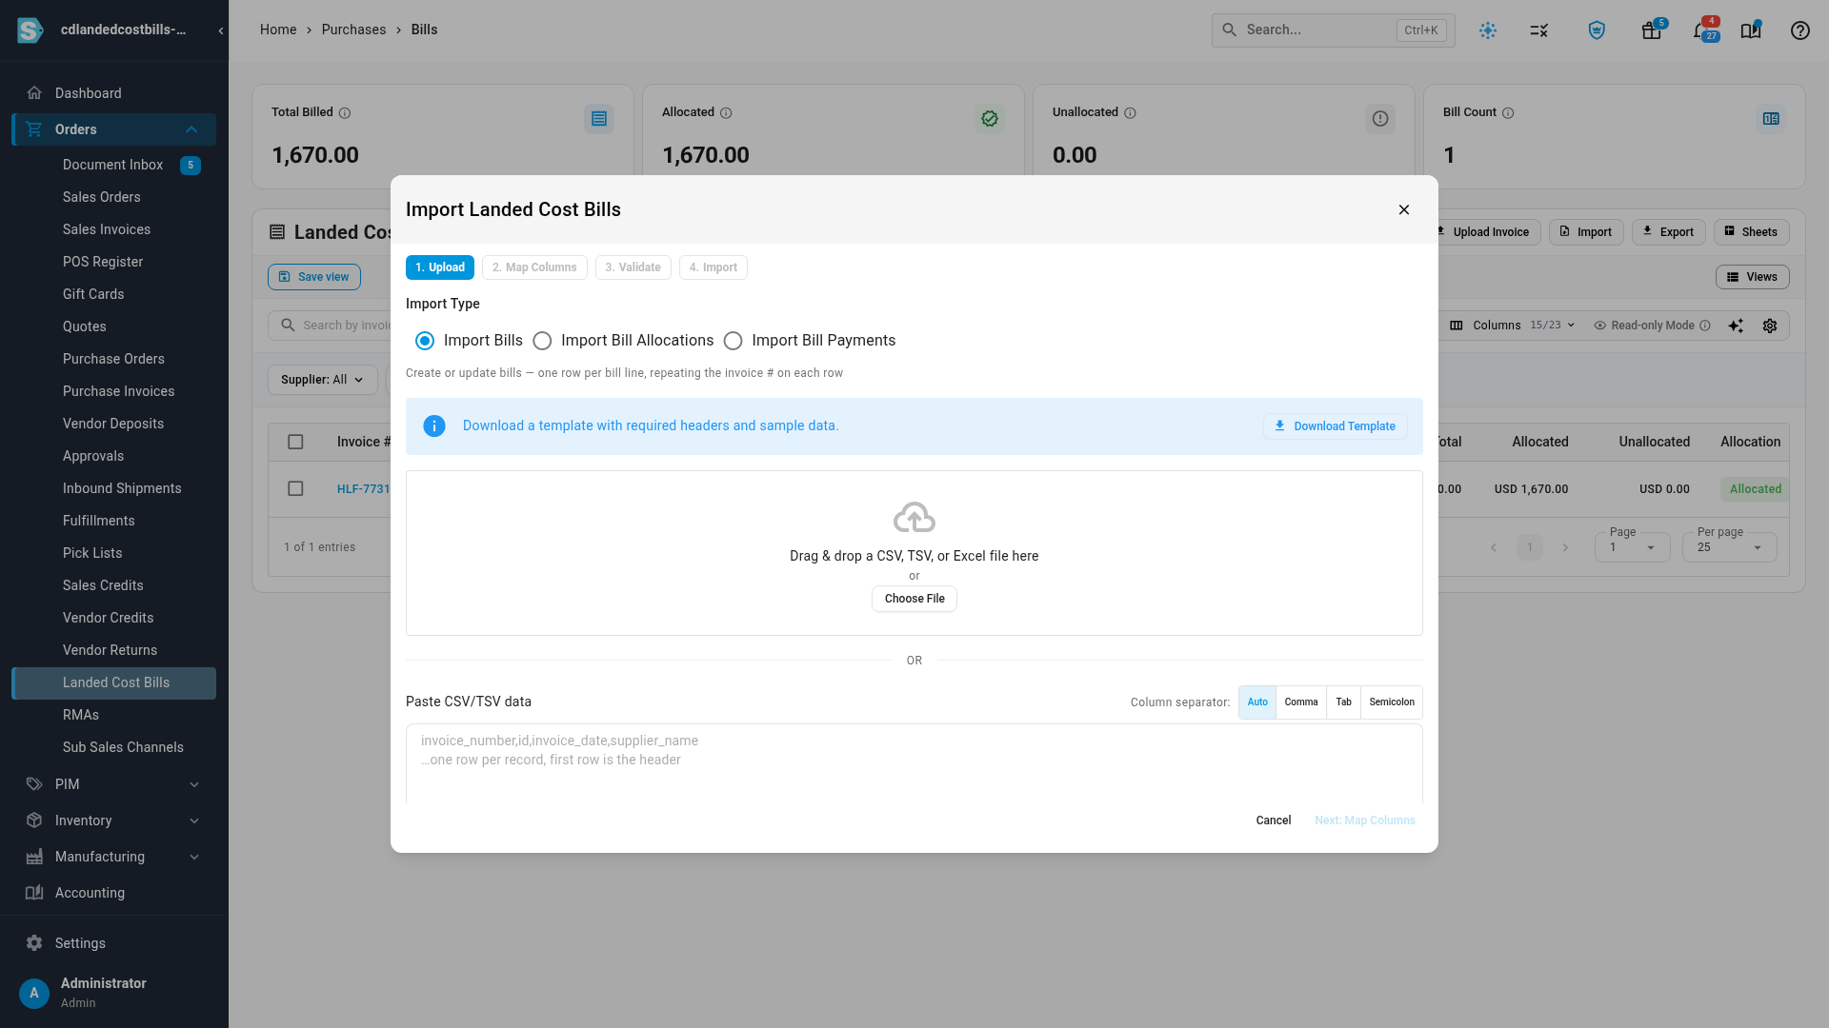Viewport: 1829px width, 1028px height.
Task: Click the Bill Count card icon
Action: click(x=1771, y=119)
